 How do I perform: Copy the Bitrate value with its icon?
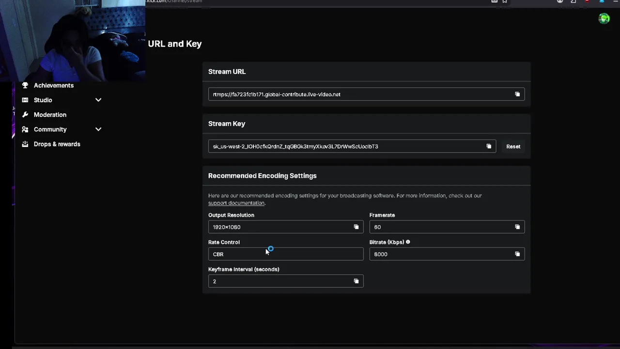[517, 254]
